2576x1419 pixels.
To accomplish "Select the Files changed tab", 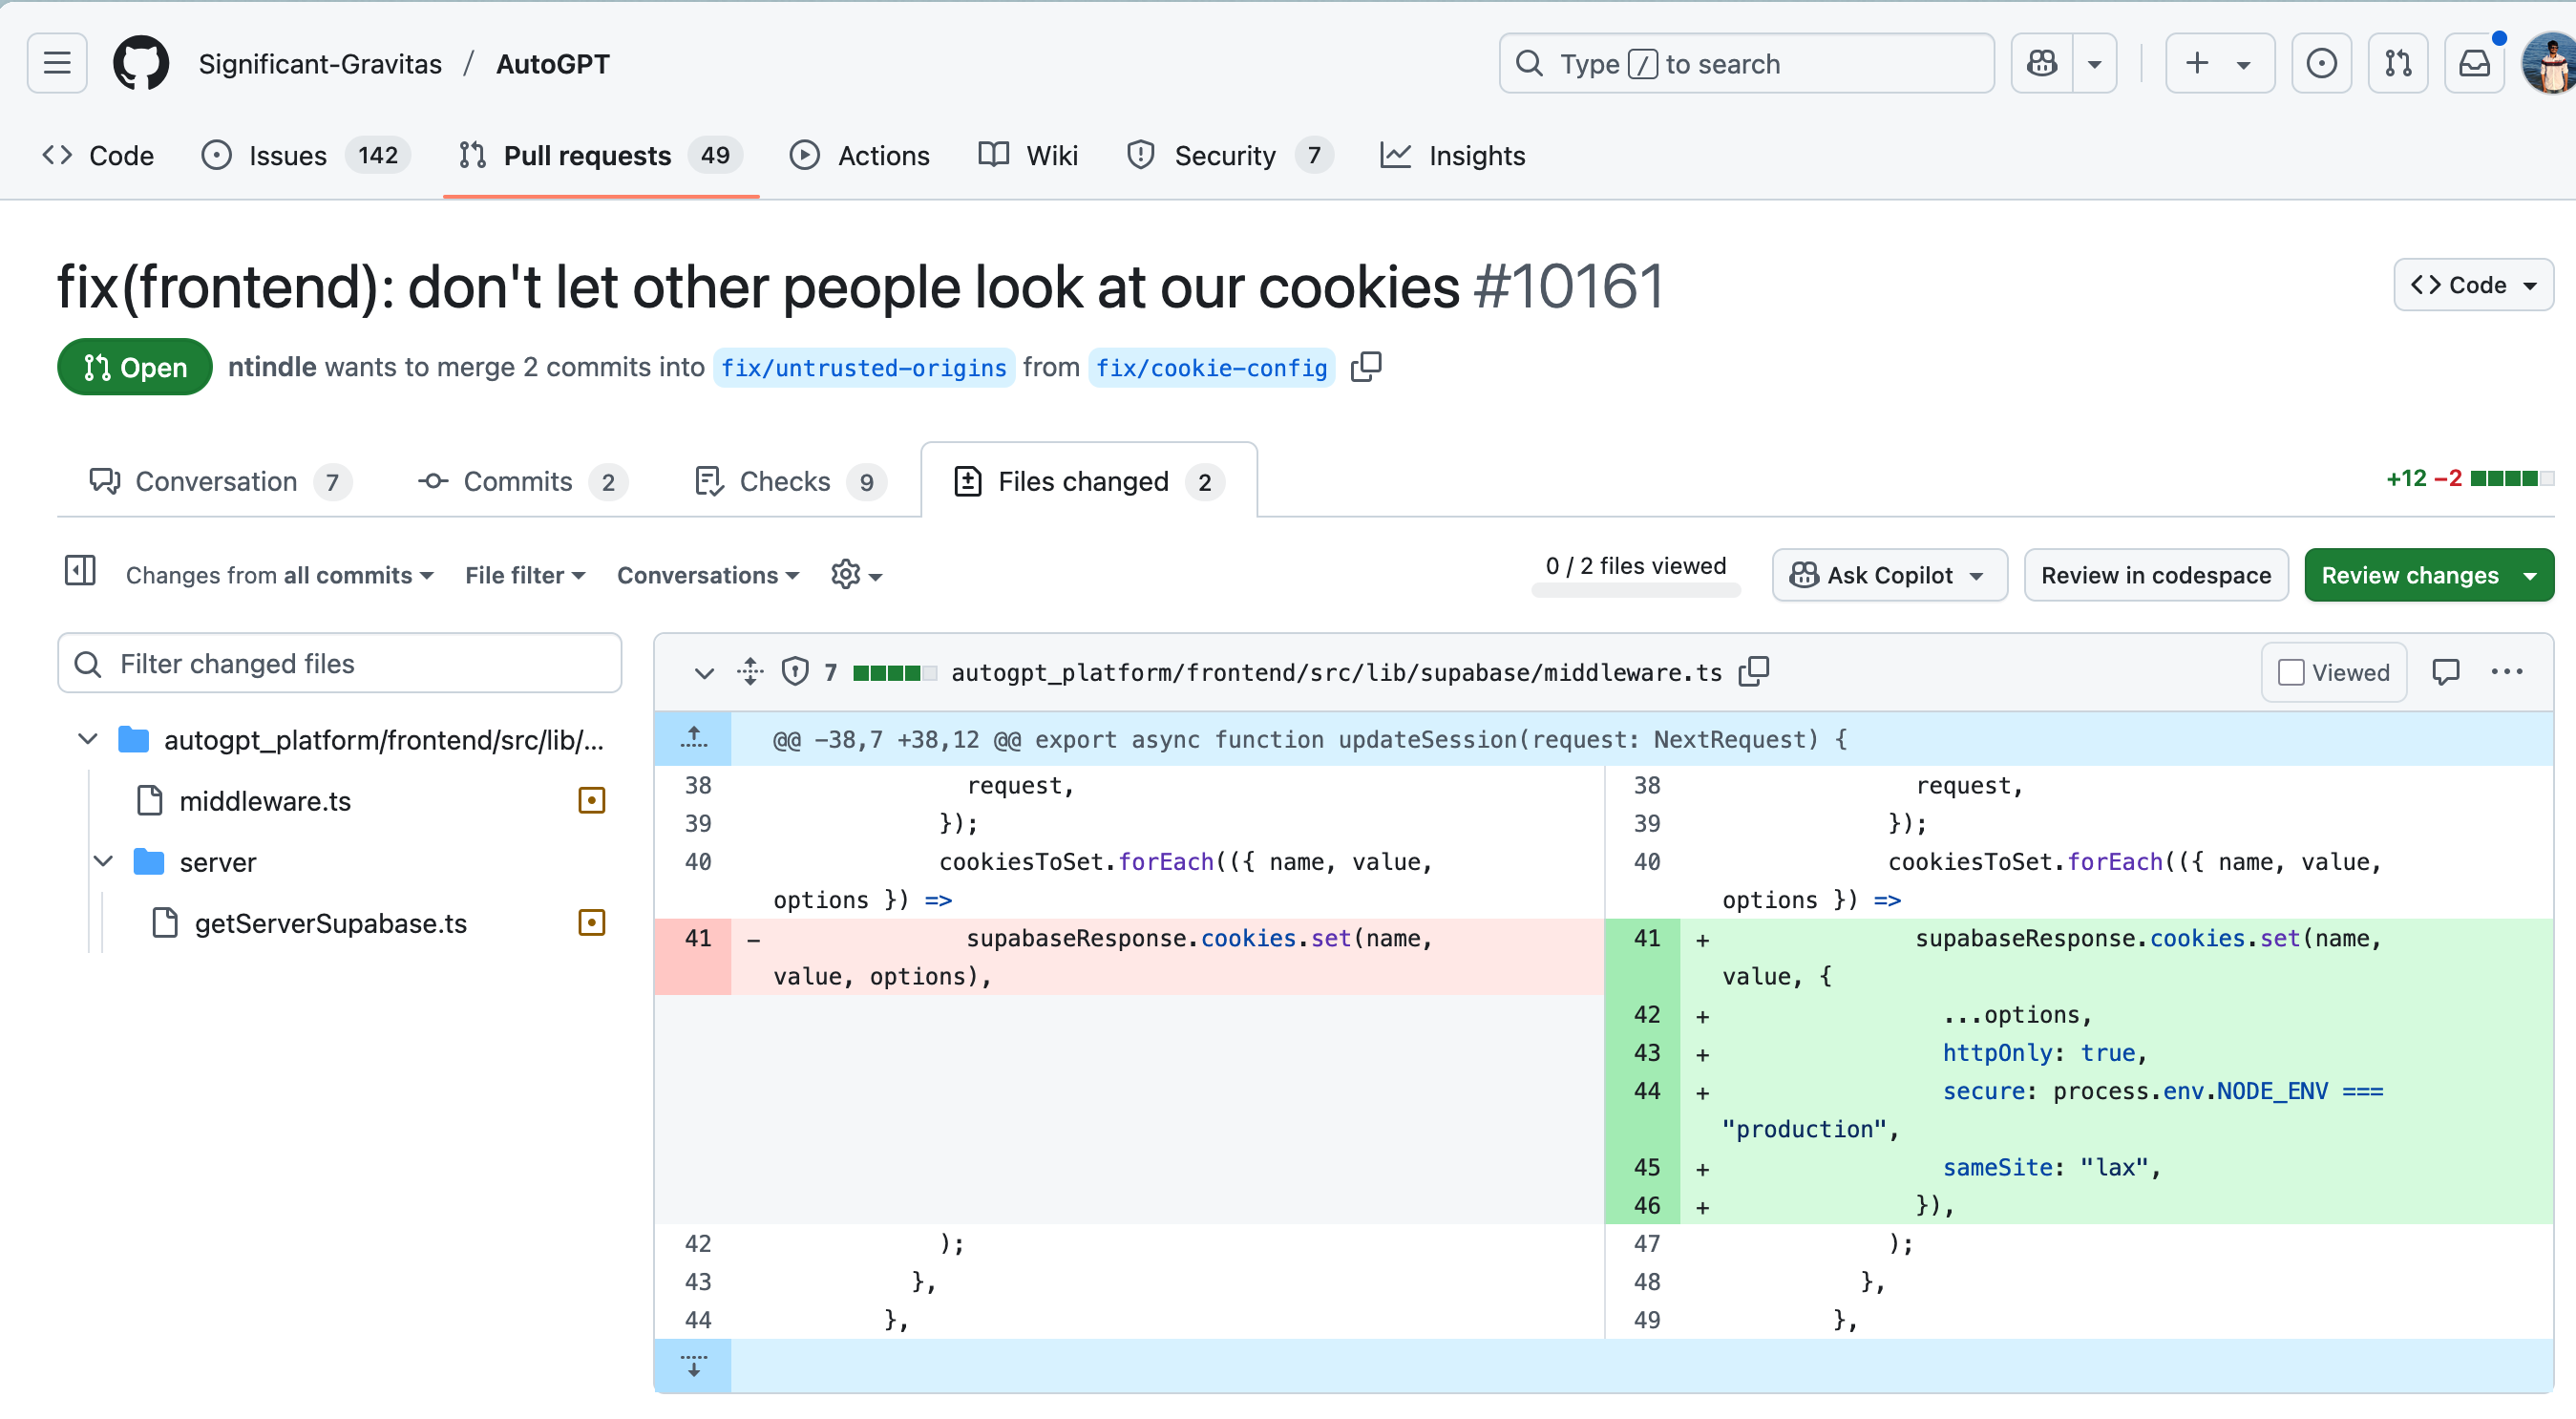I will [1089, 482].
